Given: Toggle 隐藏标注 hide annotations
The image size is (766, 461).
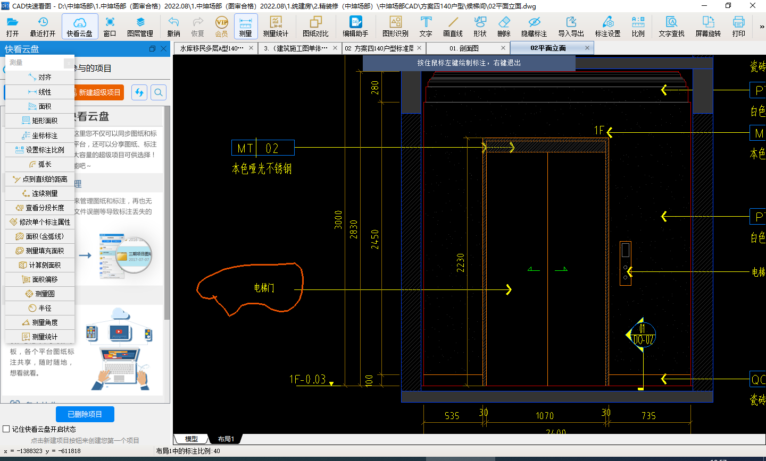Looking at the screenshot, I should pos(534,27).
